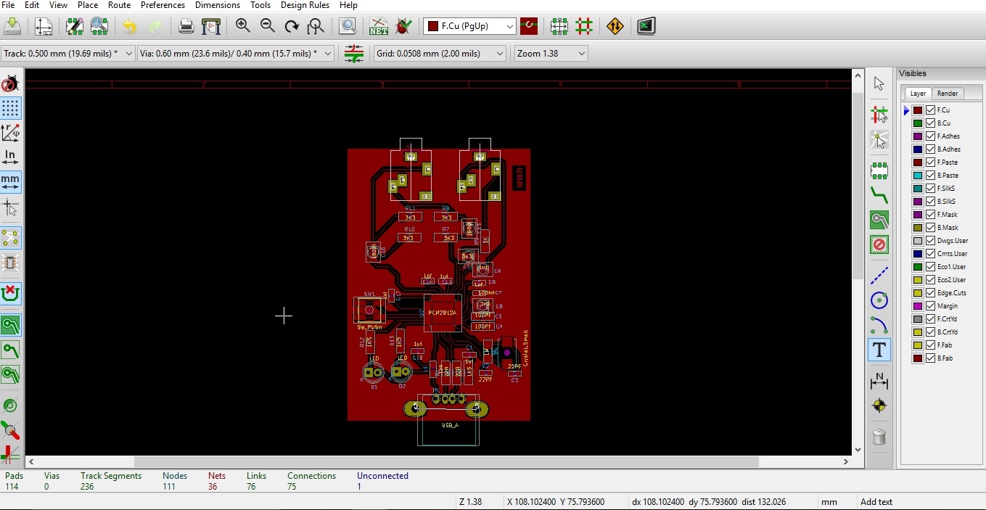Select the Add Tracks and Vias tool
Viewport: 986px width, 510px height.
(x=879, y=196)
